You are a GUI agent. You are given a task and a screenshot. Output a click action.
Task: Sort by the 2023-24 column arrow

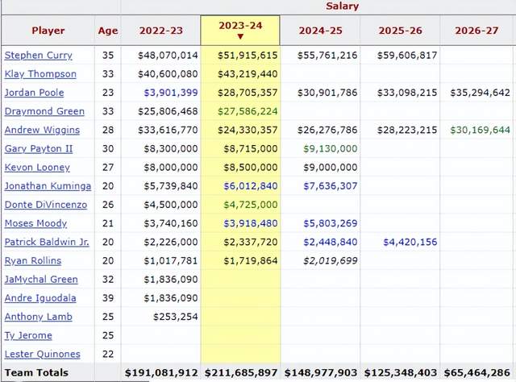pyautogui.click(x=240, y=36)
